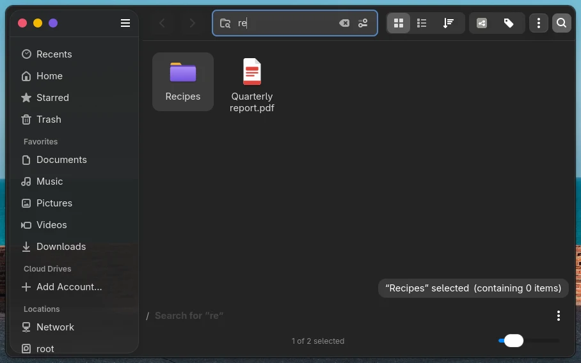Click the document icon beside Documents
Viewport: 581px width, 363px height.
pyautogui.click(x=26, y=160)
